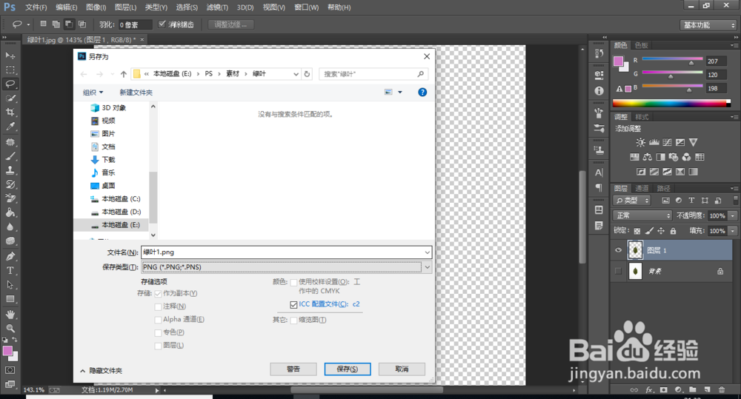Click the delete layer trash icon
Image resolution: width=741 pixels, height=399 pixels.
pyautogui.click(x=722, y=389)
